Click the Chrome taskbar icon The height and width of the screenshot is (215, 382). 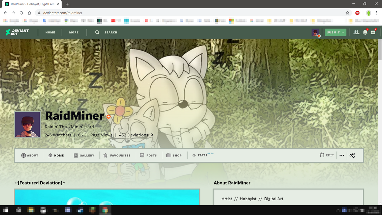point(105,210)
